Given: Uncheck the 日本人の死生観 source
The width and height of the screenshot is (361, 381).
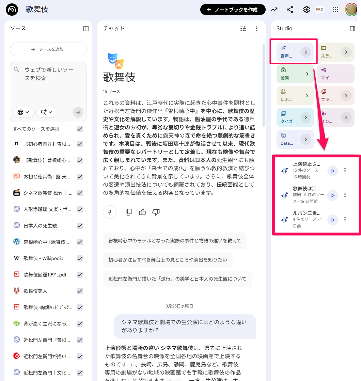Looking at the screenshot, I should pos(79,225).
